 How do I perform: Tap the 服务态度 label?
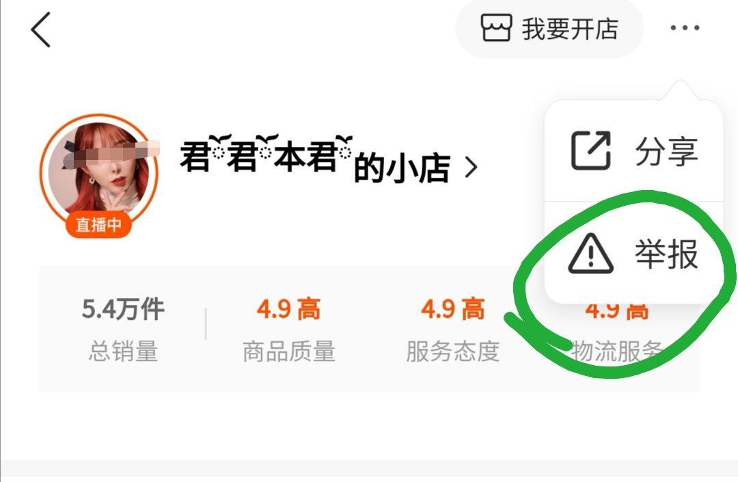tap(453, 351)
